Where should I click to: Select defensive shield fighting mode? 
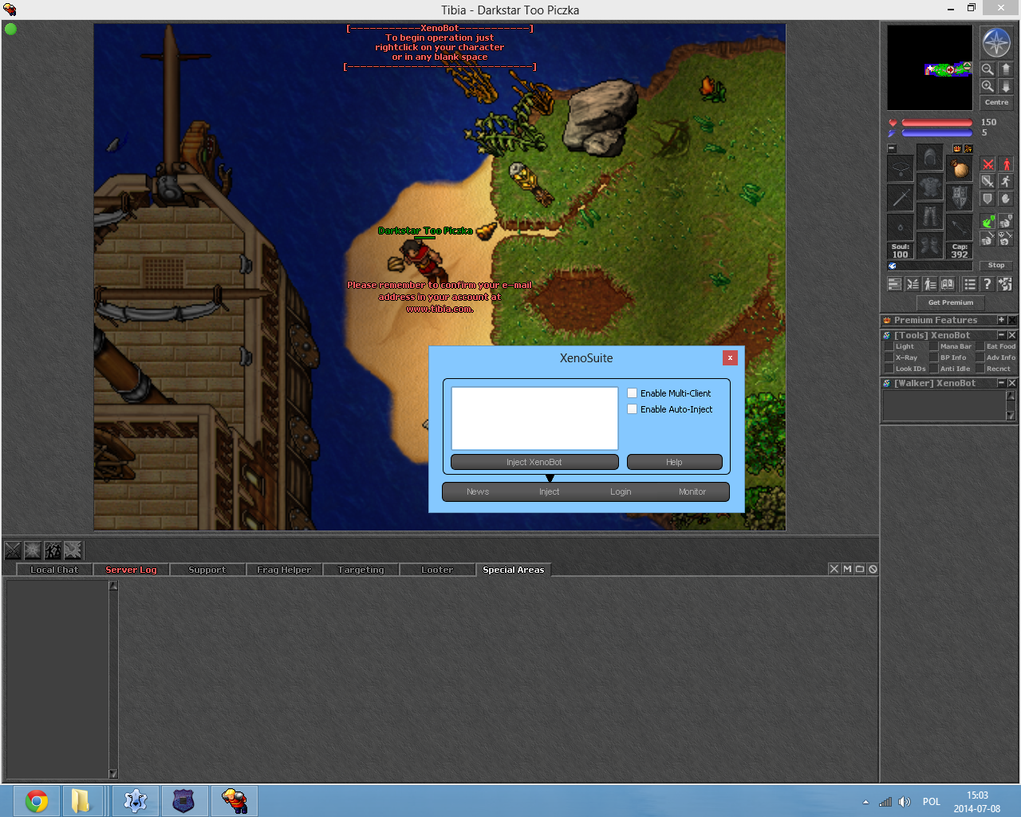point(987,199)
